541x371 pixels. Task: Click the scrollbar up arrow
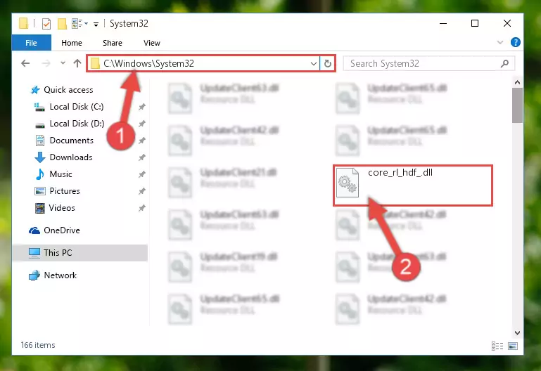[x=517, y=82]
